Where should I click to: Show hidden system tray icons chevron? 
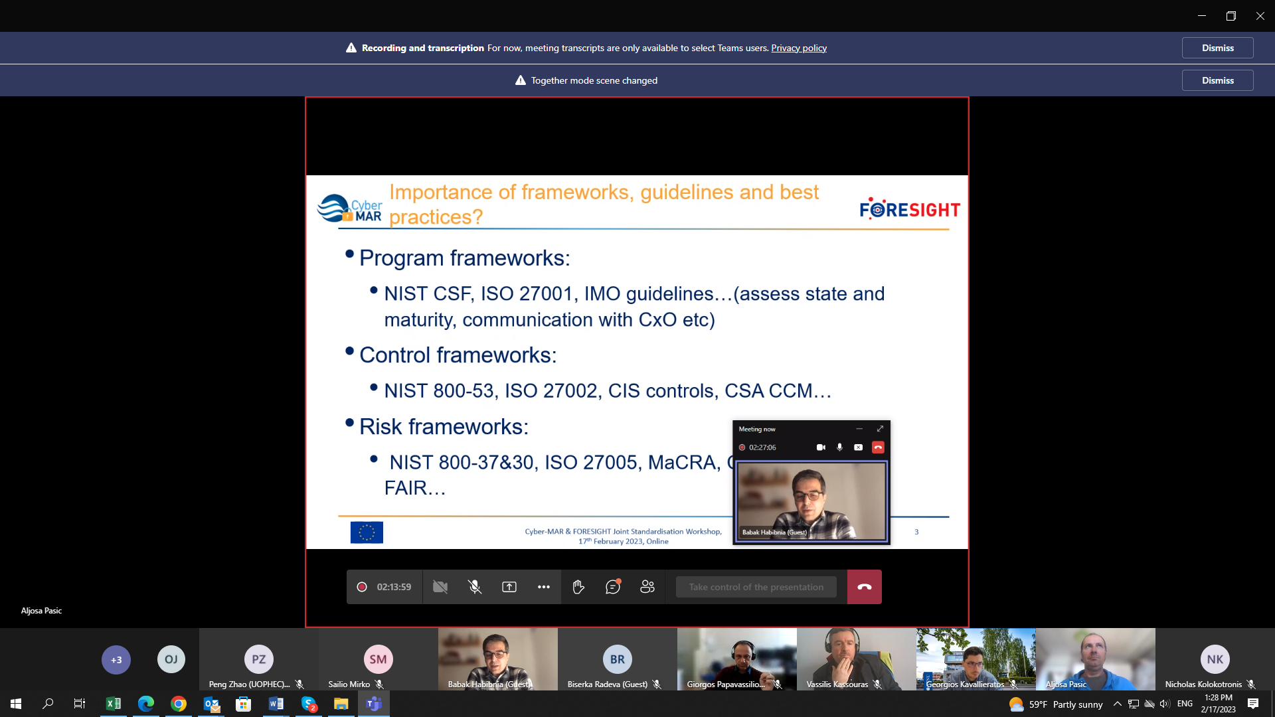coord(1117,704)
